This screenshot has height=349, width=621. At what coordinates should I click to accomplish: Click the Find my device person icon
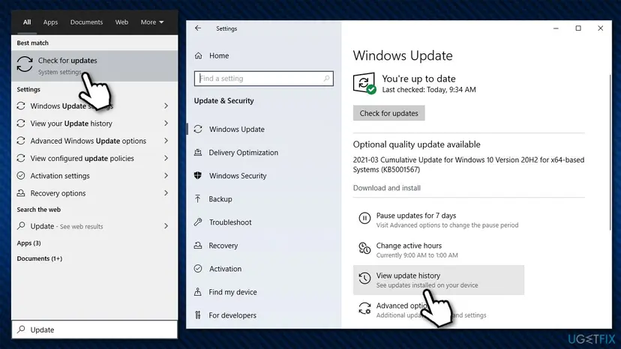coord(198,292)
